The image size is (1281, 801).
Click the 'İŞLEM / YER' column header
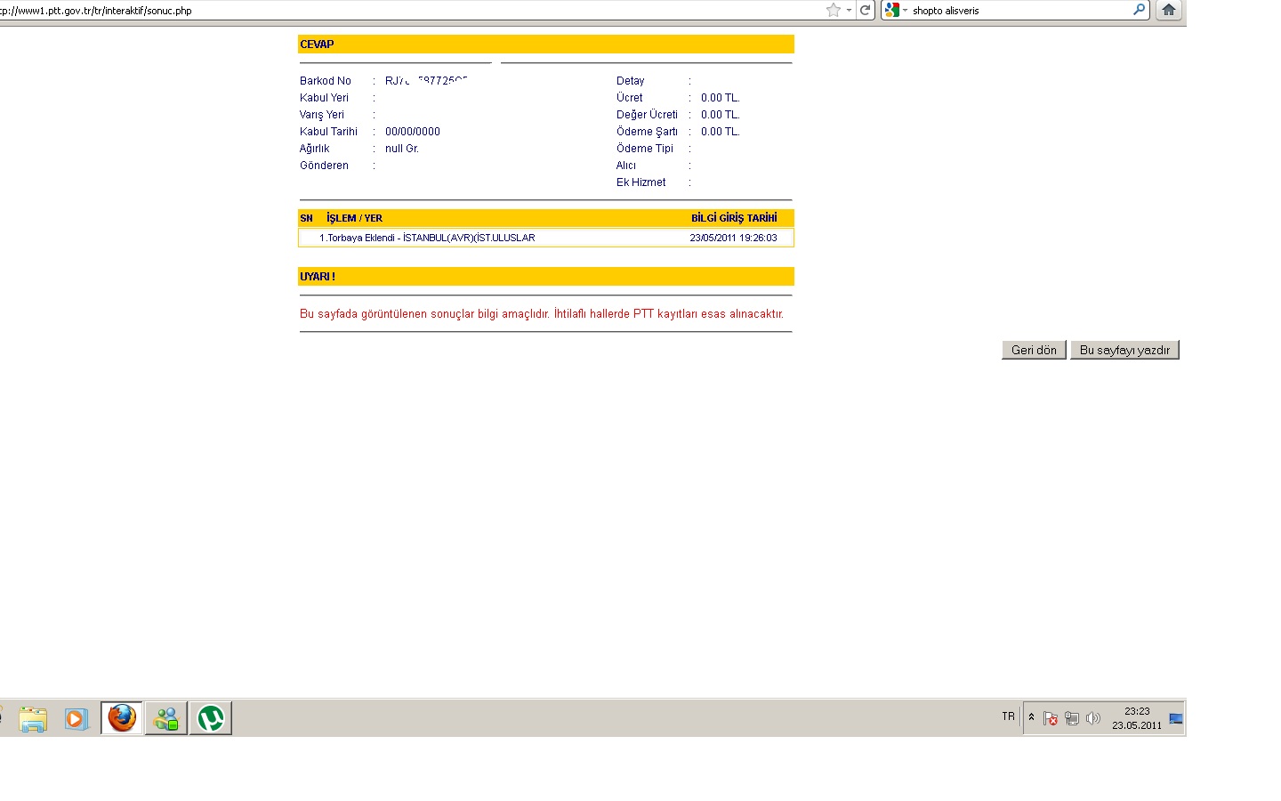tap(354, 218)
